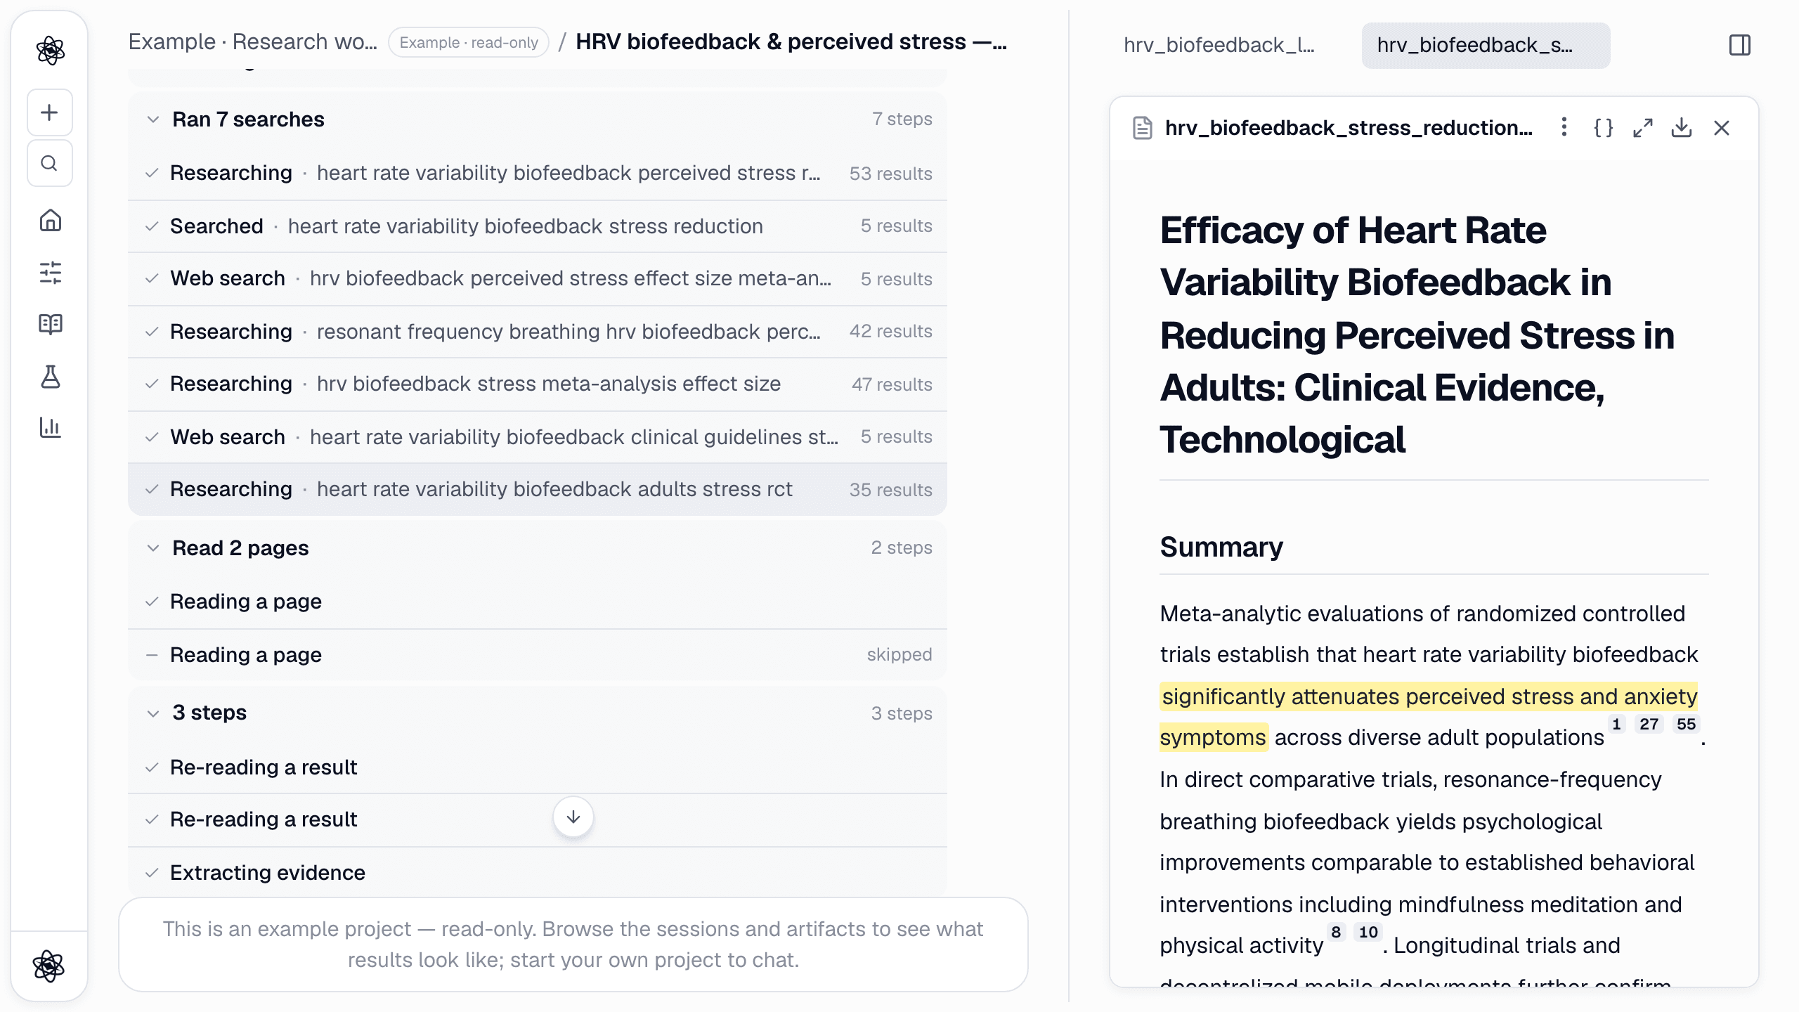Image resolution: width=1799 pixels, height=1012 pixels.
Task: Open the Example · Research wo... breadcrumb
Action: [252, 42]
